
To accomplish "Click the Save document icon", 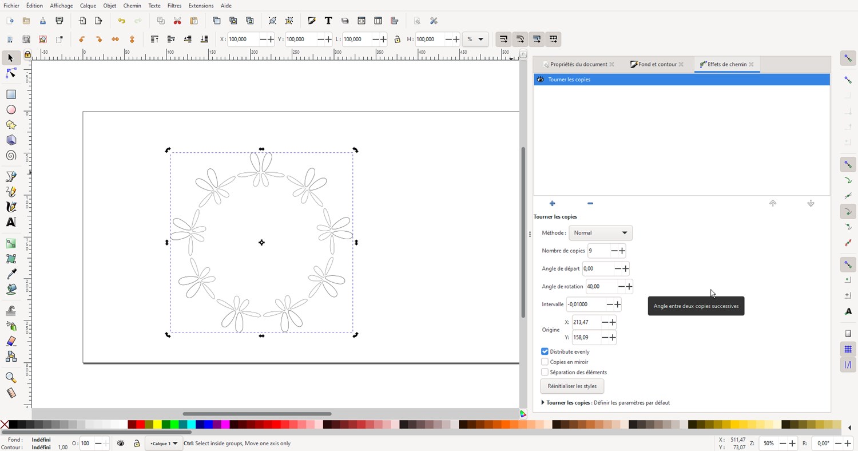I will [42, 21].
